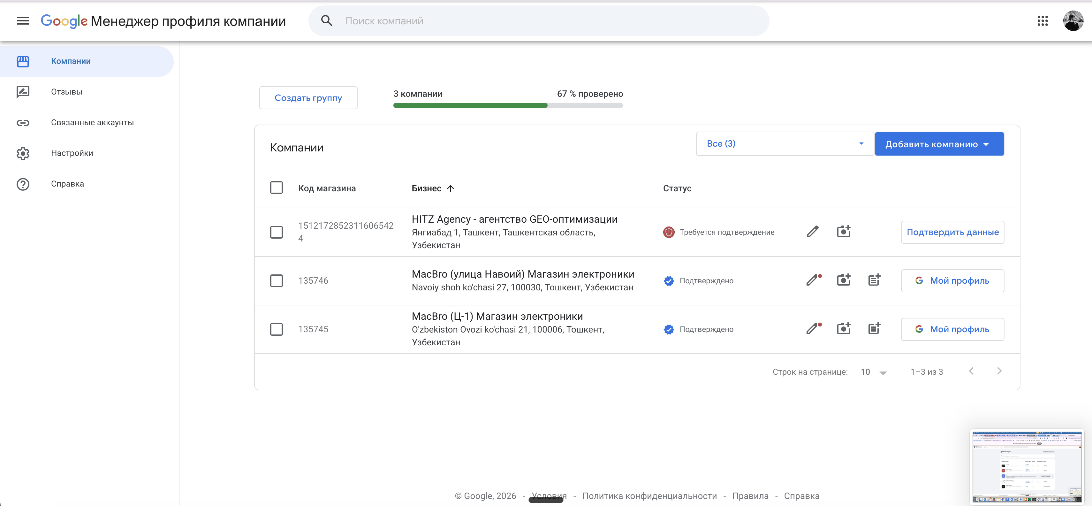Click the Настройки gear icon
The height and width of the screenshot is (506, 1092).
coord(23,153)
